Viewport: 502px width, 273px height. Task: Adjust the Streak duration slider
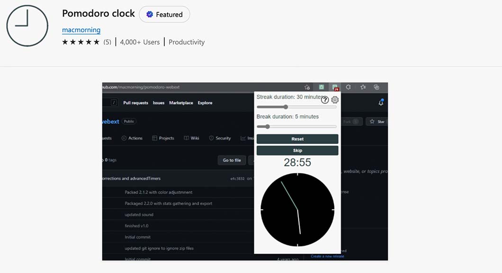pos(285,107)
